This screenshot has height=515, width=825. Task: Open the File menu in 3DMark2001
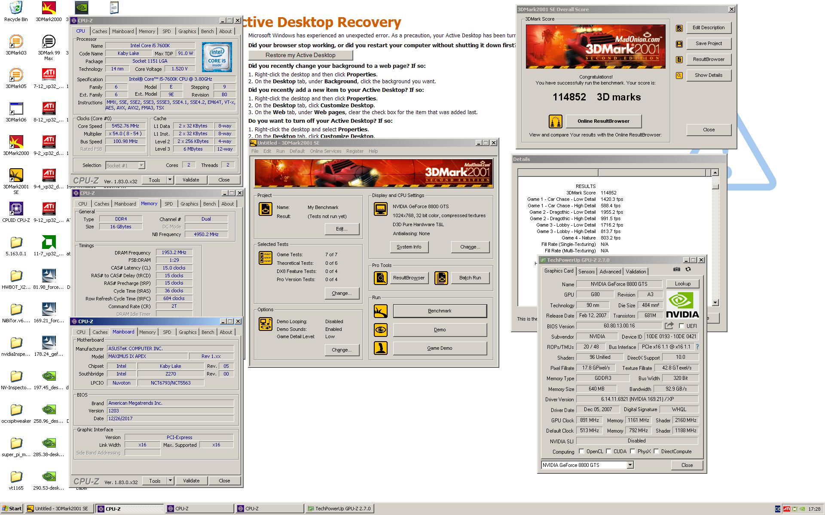coord(255,151)
